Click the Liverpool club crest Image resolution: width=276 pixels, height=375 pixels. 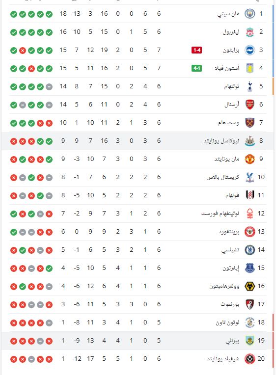(x=249, y=32)
